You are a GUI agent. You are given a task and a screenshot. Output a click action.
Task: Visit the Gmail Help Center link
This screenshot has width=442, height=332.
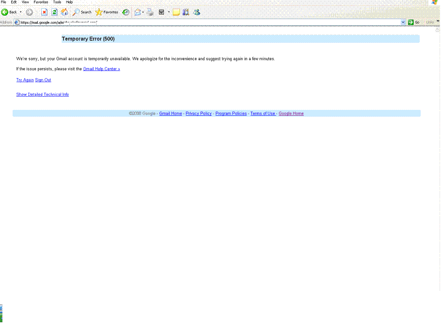click(101, 69)
